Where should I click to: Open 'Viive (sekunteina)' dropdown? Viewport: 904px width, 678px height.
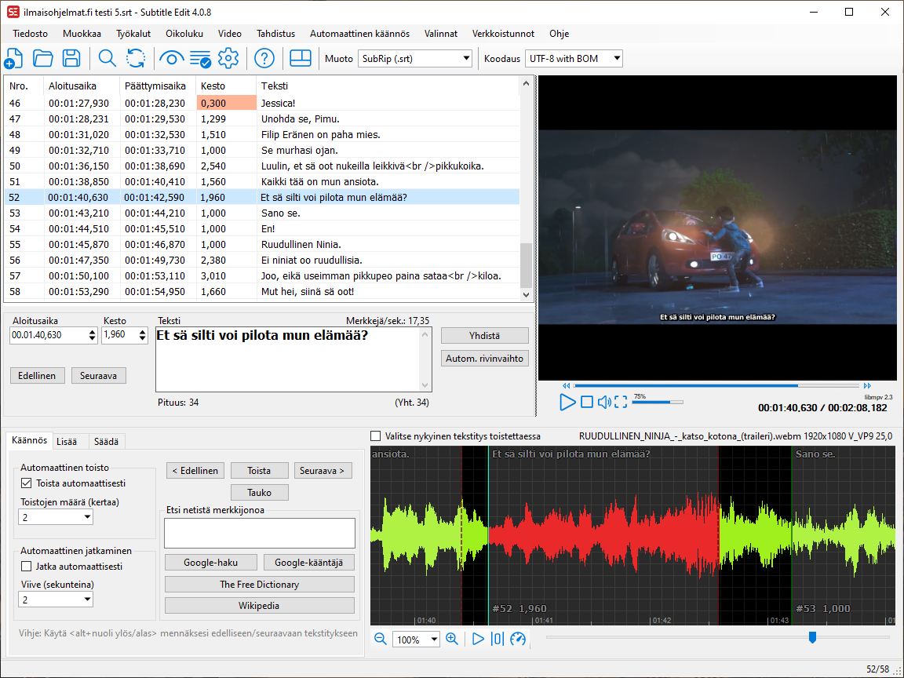click(56, 600)
